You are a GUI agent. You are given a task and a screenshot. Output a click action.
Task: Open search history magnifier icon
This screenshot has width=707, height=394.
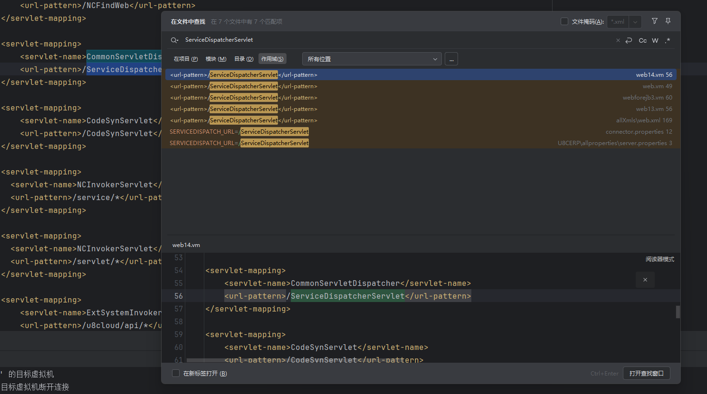(x=174, y=40)
